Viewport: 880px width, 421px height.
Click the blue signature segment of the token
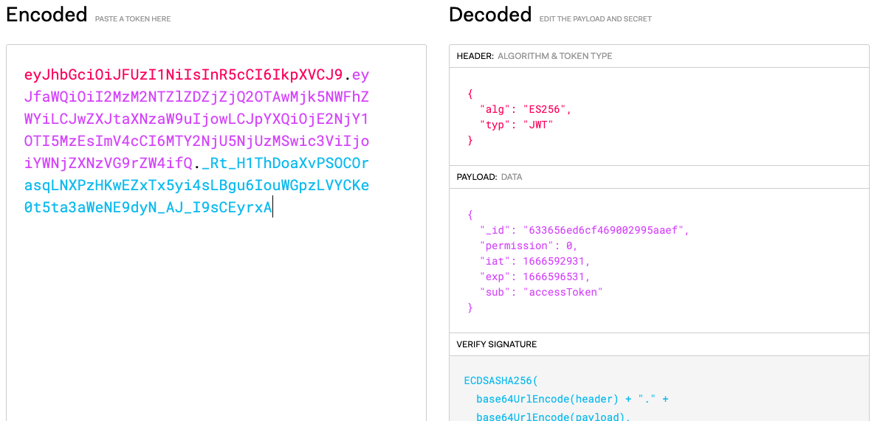(196, 186)
